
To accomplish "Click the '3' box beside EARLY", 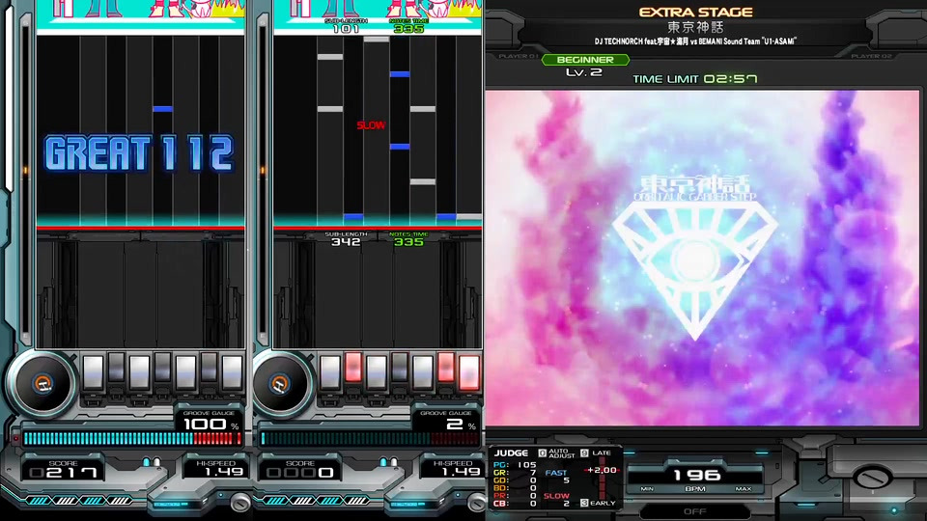I will tap(584, 503).
